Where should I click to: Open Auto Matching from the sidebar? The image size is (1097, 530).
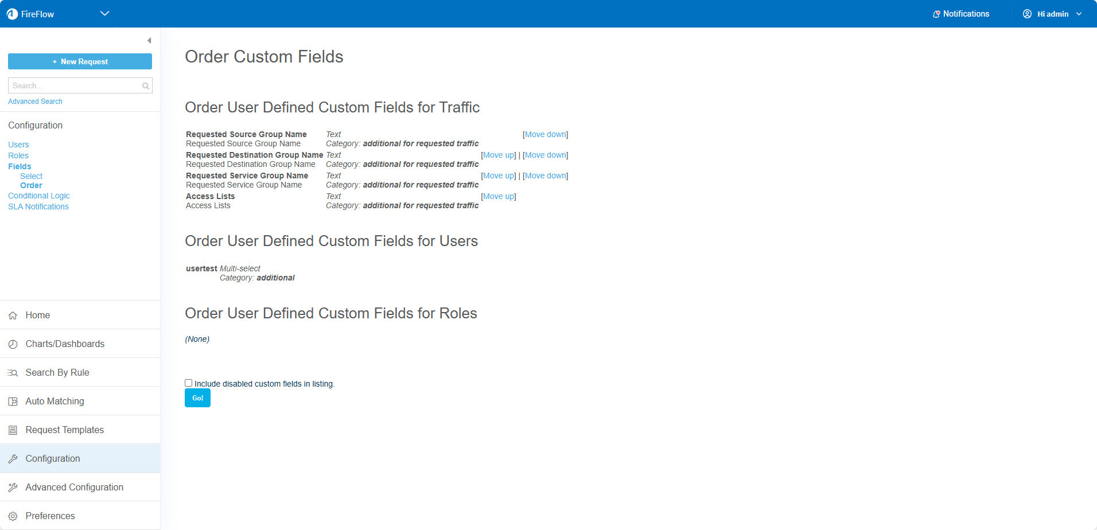tap(55, 401)
